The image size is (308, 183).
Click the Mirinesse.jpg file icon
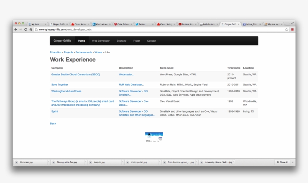point(17,162)
